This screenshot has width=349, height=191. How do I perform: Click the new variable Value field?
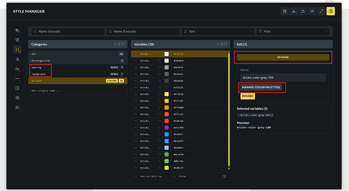(183, 176)
